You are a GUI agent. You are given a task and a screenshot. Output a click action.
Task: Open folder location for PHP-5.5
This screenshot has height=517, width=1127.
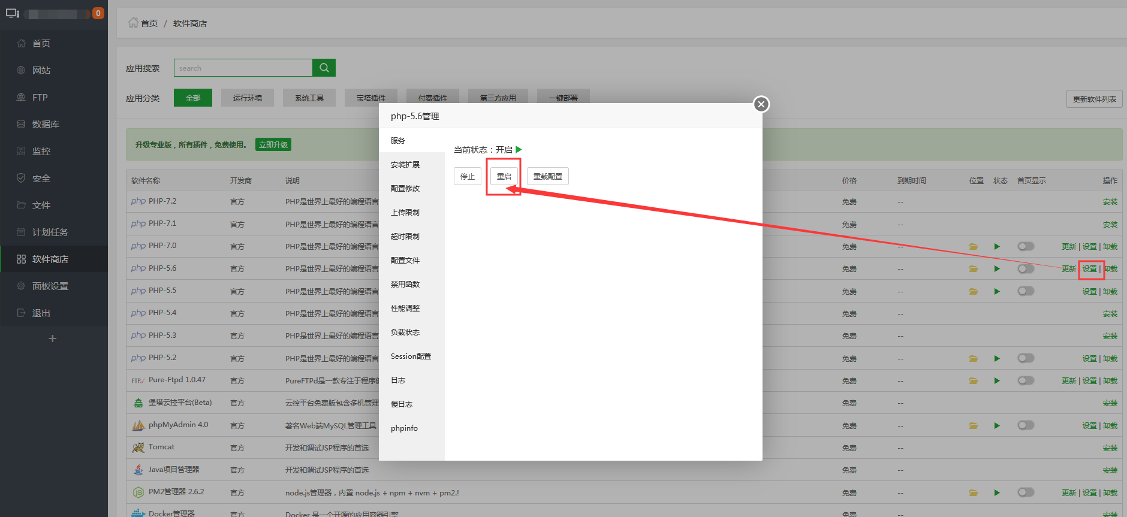[974, 291]
